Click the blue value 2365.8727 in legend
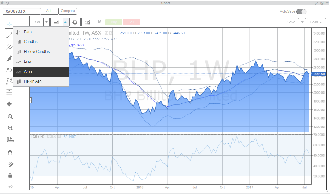The width and height of the screenshot is (330, 194). tap(76, 45)
